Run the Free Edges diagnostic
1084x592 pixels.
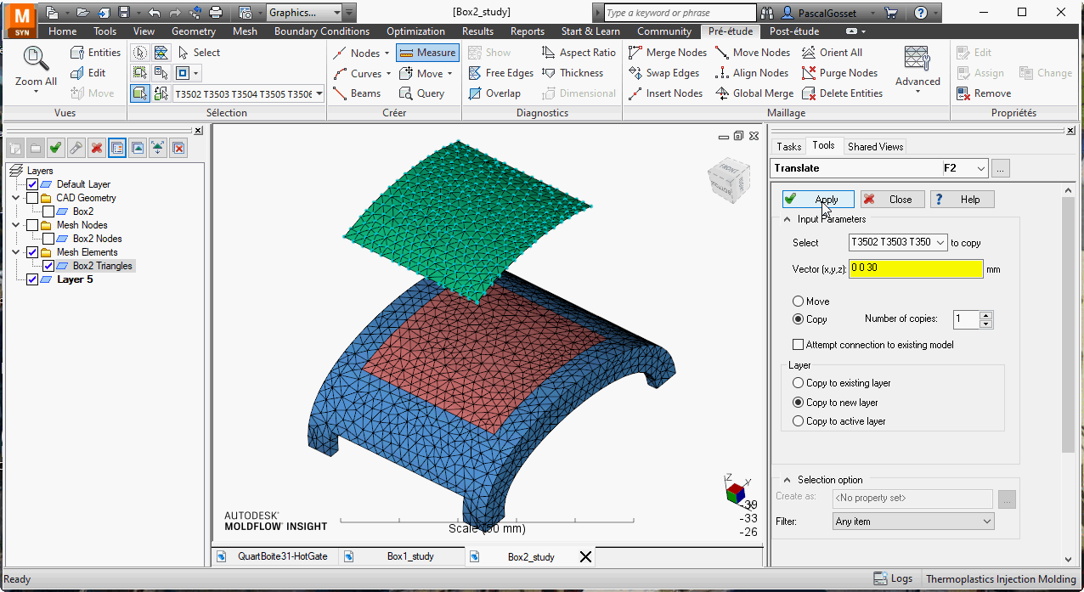500,73
